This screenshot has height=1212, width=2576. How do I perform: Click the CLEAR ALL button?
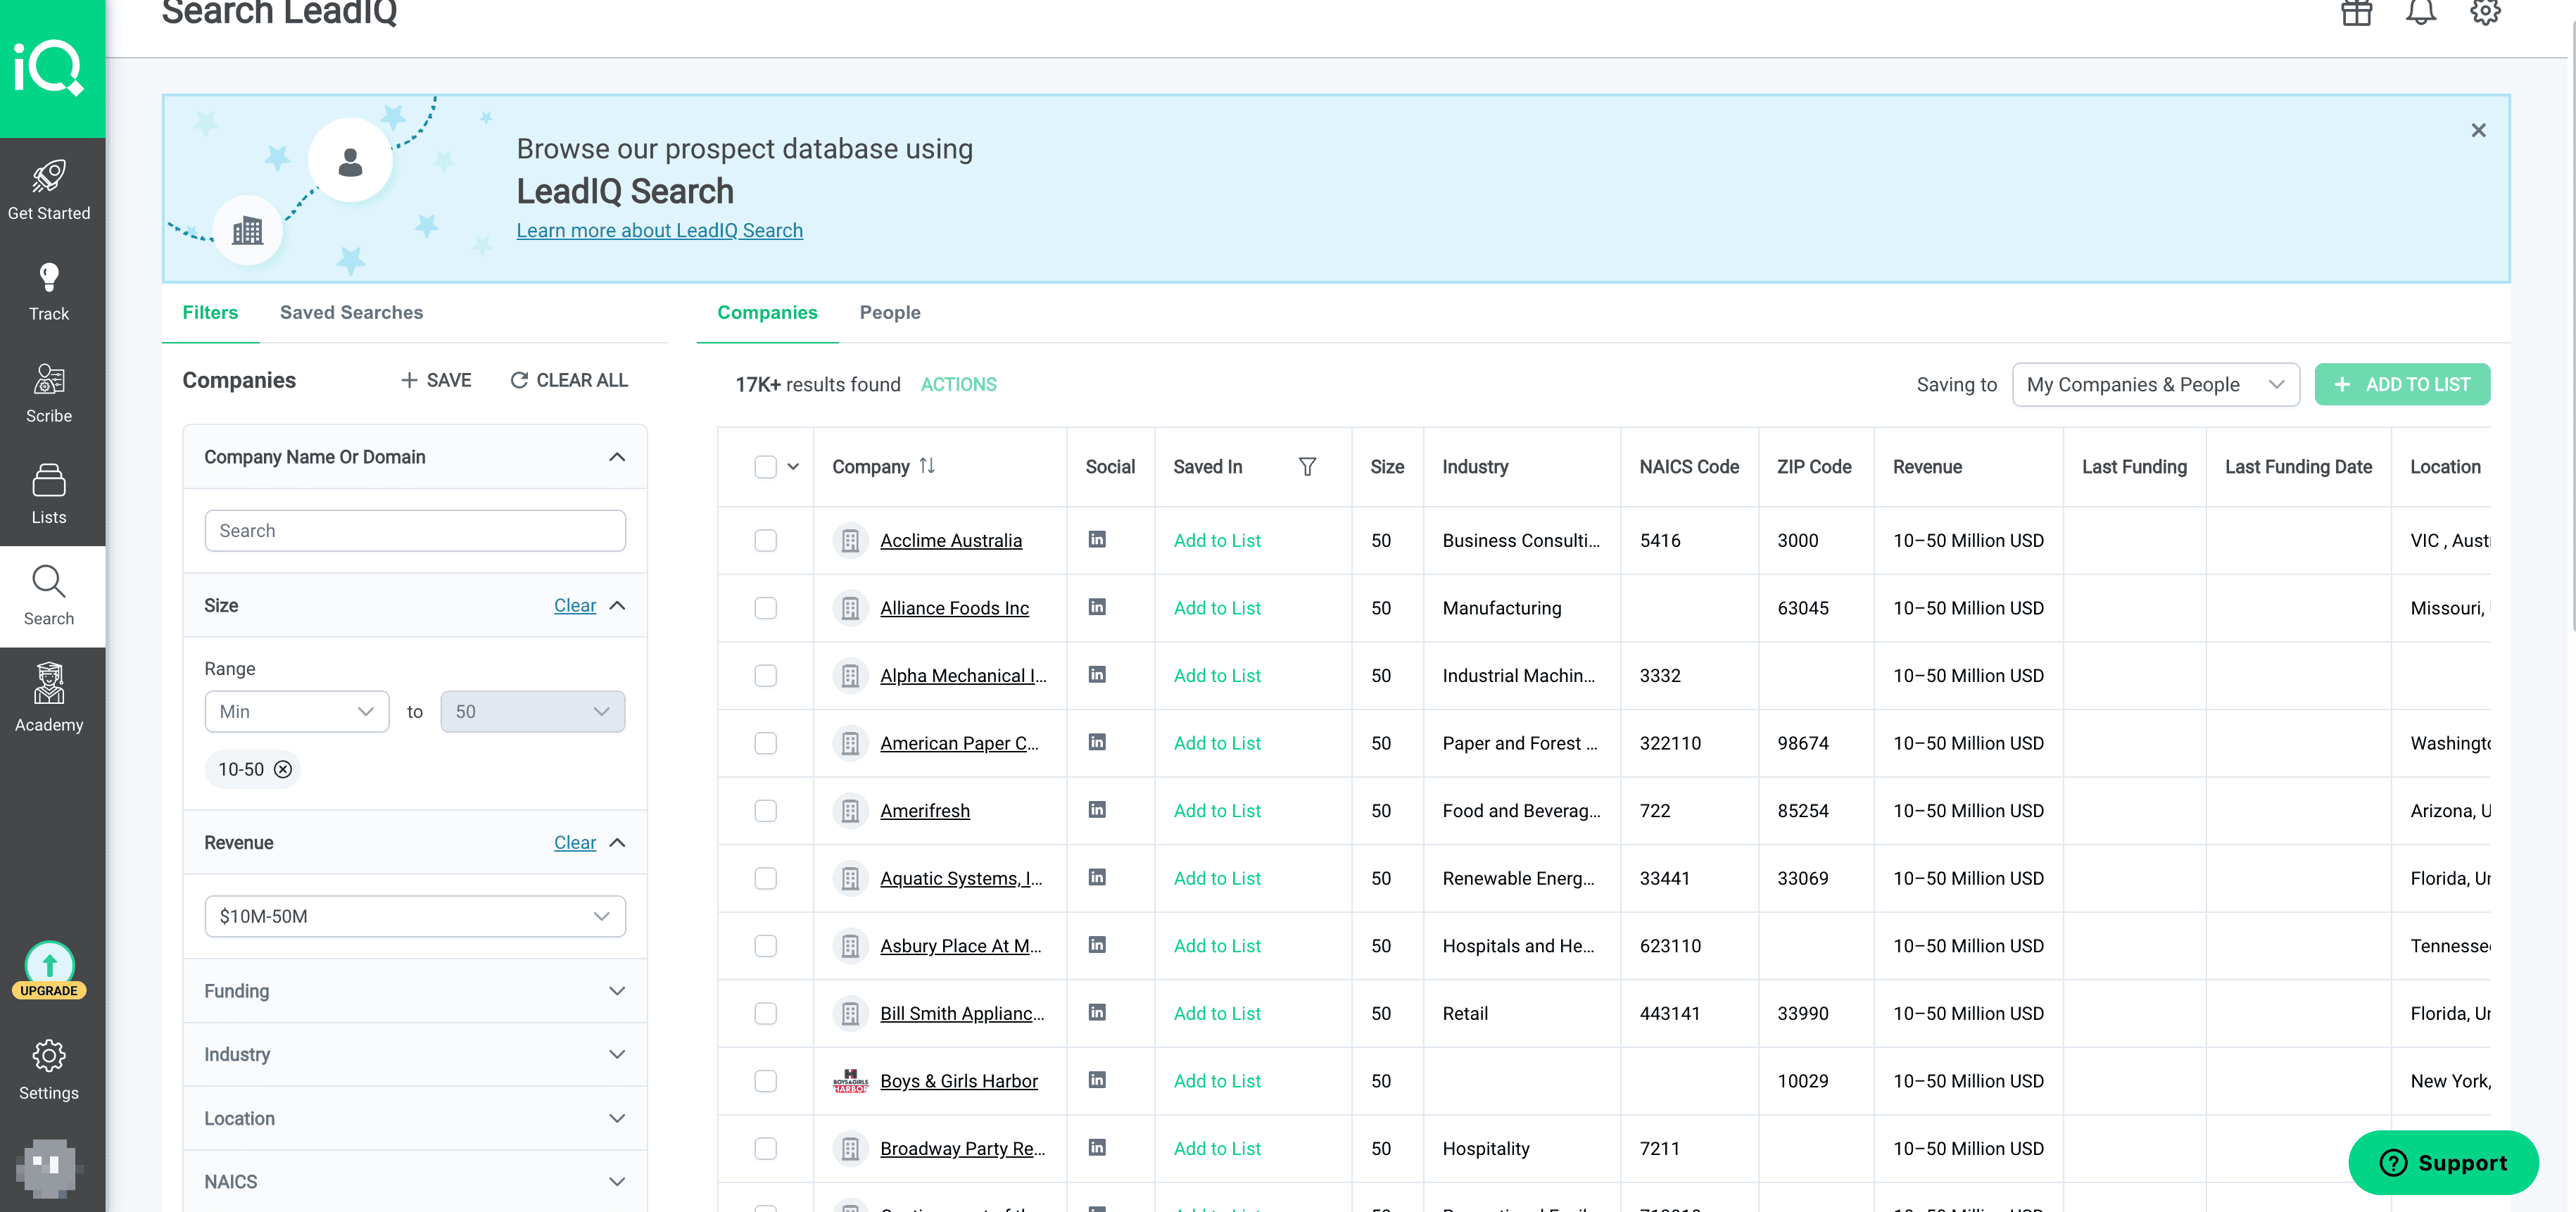click(x=569, y=380)
